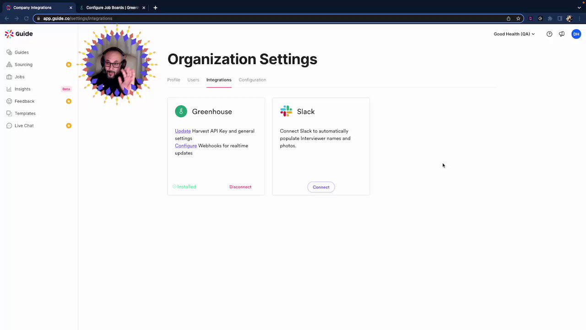Reload the current page
Viewport: 586px width, 330px height.
(26, 18)
